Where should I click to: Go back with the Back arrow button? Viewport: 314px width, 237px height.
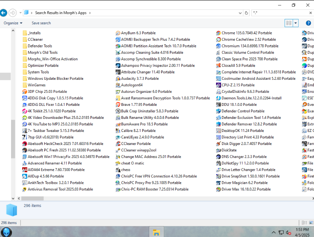(x=3, y=13)
